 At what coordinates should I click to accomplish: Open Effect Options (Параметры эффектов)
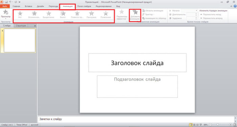point(122,15)
